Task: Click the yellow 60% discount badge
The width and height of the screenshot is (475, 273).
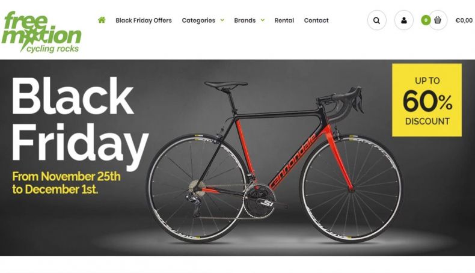Action: [427, 100]
